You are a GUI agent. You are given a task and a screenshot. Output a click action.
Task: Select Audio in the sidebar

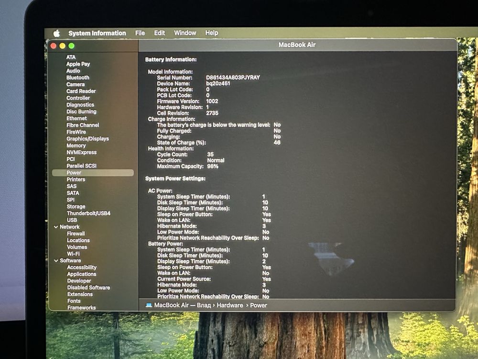[73, 70]
